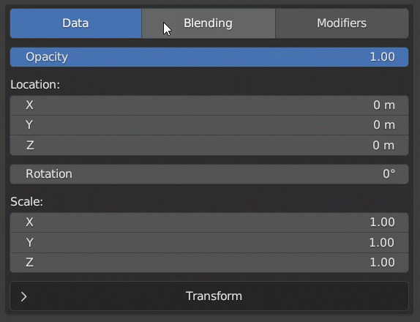Click the Location: heading text
420x322 pixels.
coord(35,85)
